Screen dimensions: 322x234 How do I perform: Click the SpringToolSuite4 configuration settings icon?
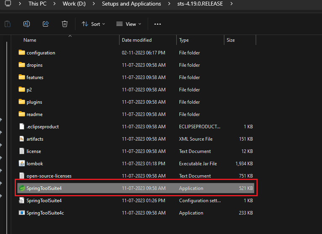(21, 200)
